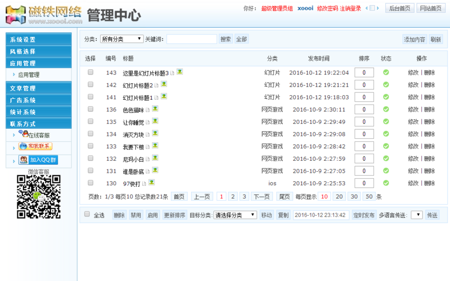
Task: Toggle the green status icon for item 134
Action: pos(386,134)
